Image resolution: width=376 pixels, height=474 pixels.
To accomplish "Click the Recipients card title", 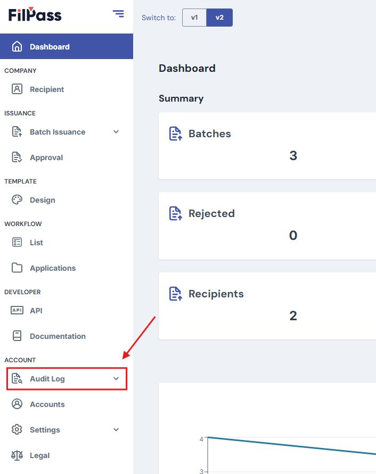I will [216, 294].
